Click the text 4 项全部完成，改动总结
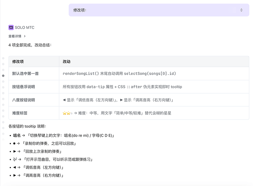The image size is (253, 186). point(30,45)
